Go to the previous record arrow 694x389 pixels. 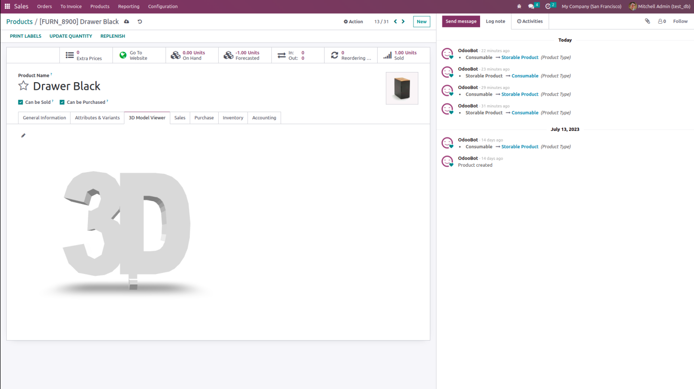coord(396,21)
